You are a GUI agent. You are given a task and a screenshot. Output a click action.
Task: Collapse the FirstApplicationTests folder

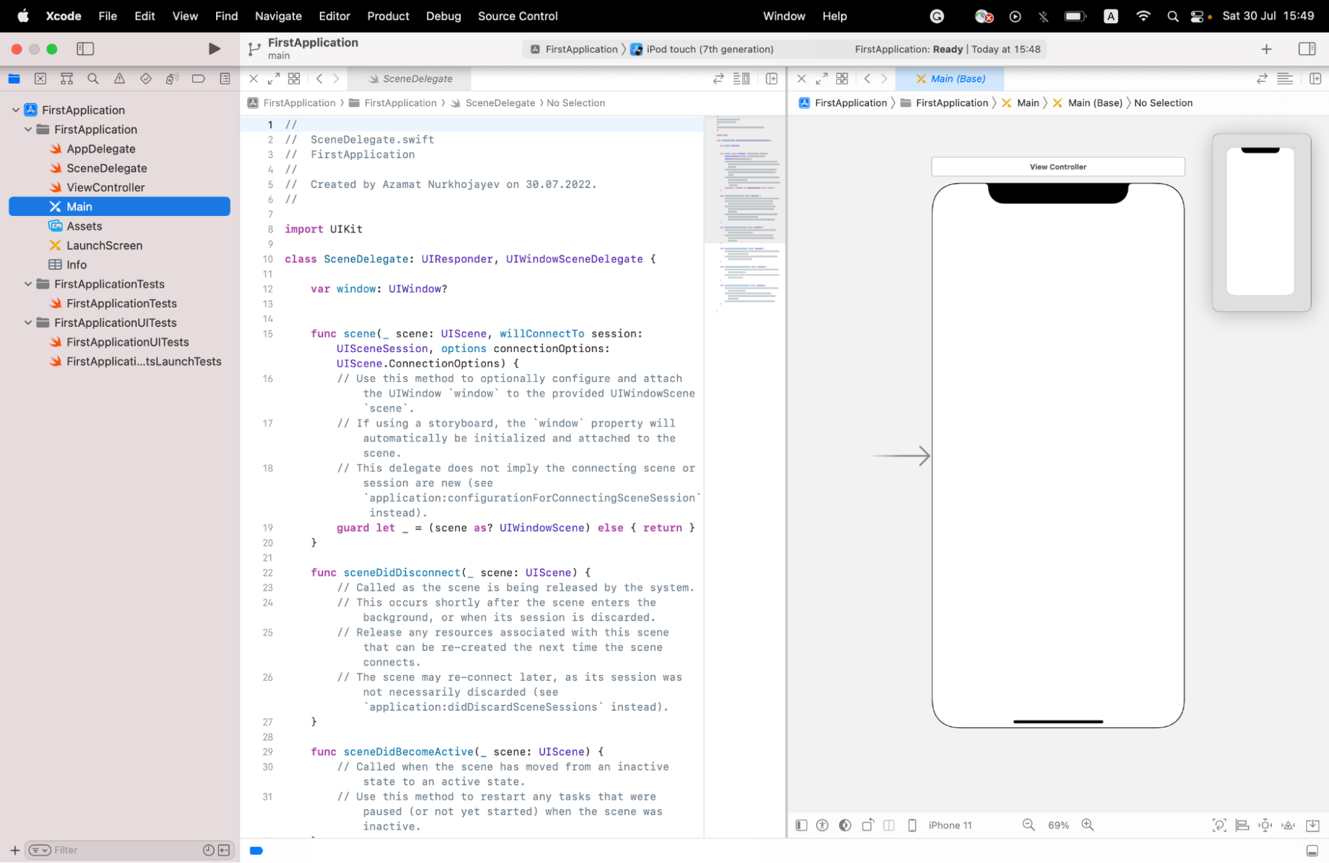point(28,284)
